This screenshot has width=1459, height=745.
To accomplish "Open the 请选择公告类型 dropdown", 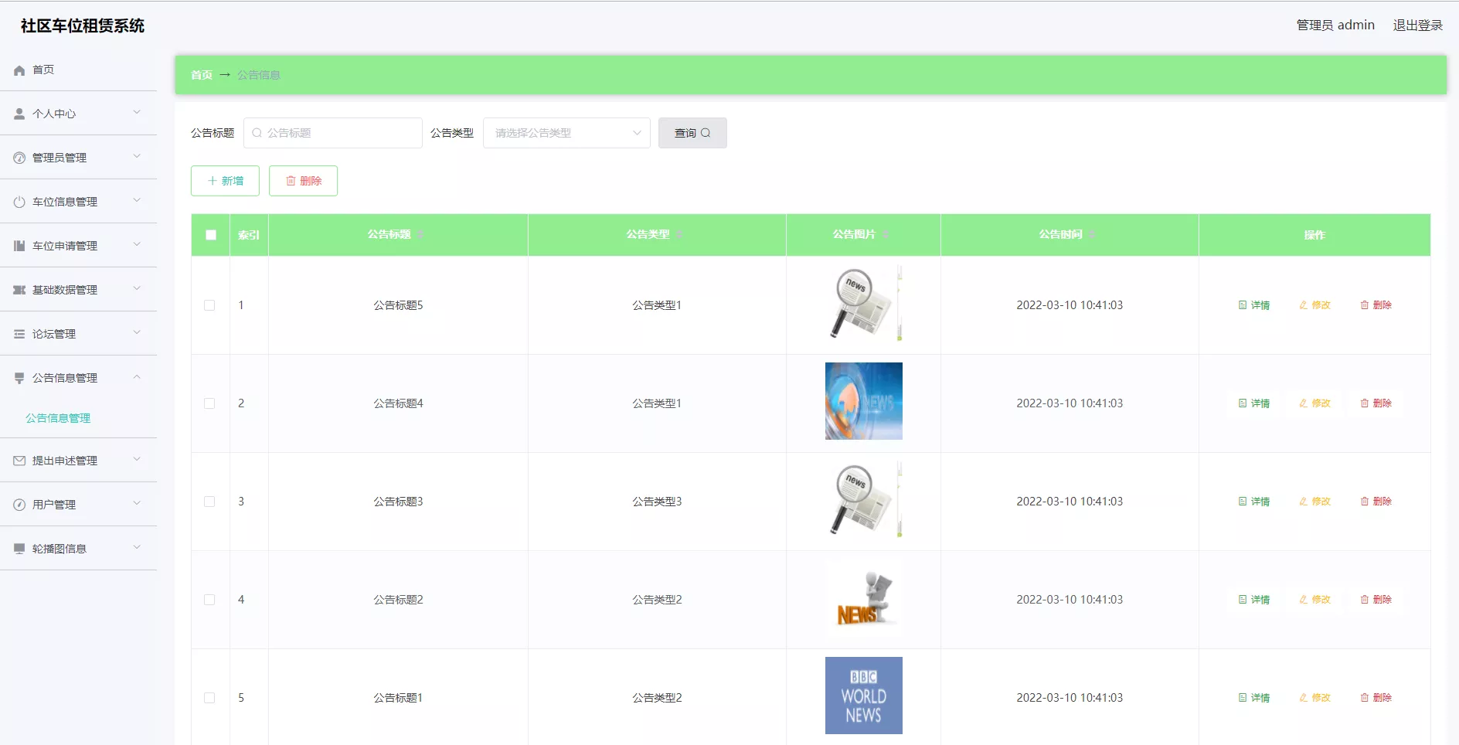I will [x=566, y=133].
